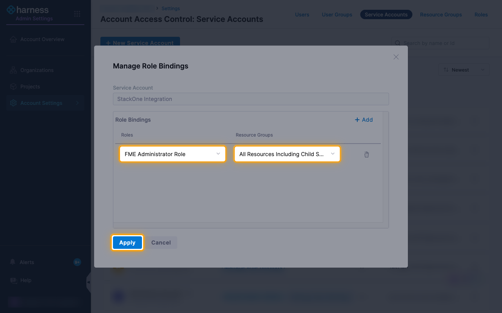Select the Service Accounts tab
Screen dimensions: 502x313
tap(386, 15)
